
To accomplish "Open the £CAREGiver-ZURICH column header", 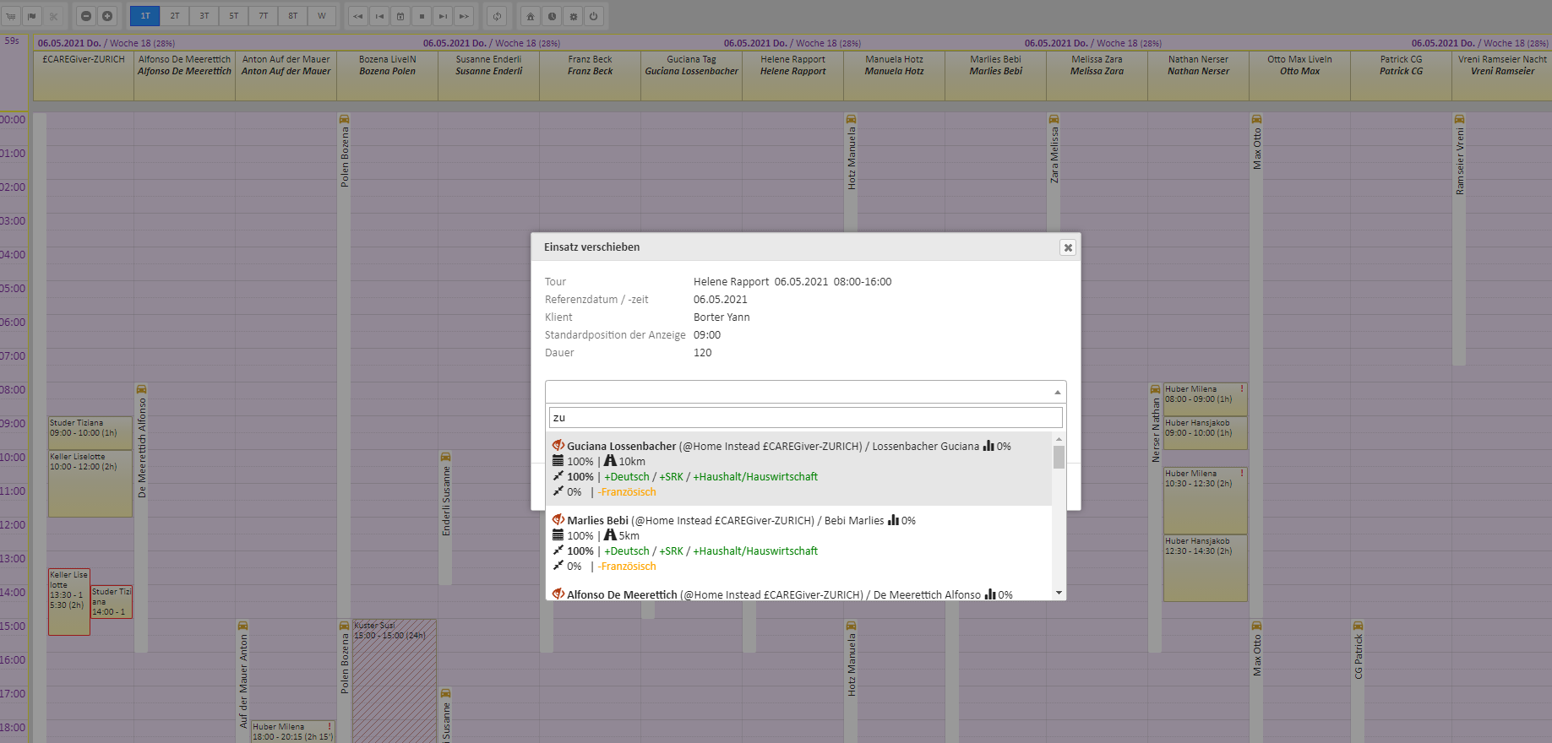I will [84, 76].
